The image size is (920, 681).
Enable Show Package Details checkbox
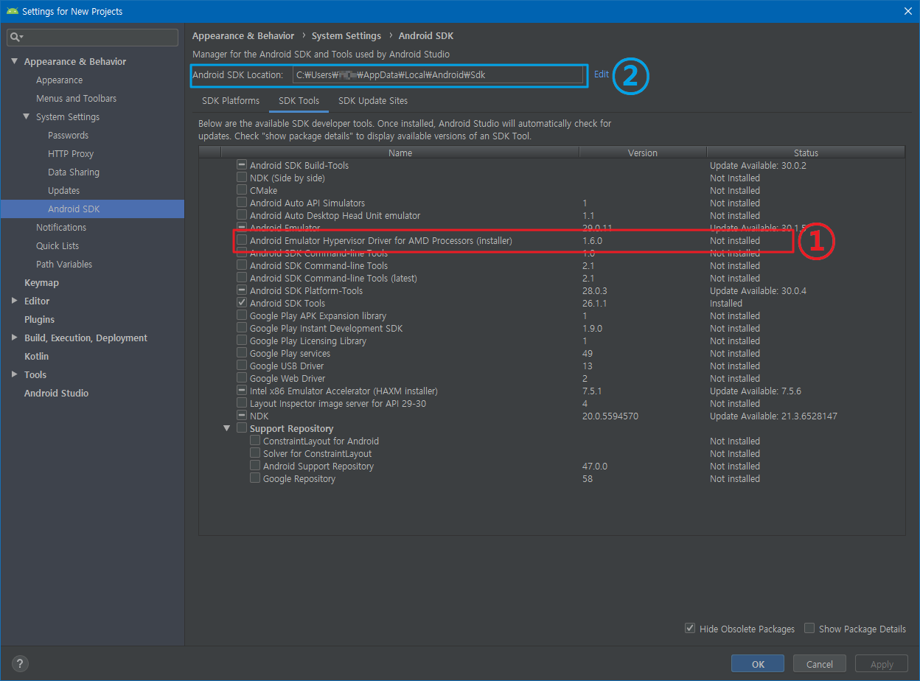[x=809, y=629]
